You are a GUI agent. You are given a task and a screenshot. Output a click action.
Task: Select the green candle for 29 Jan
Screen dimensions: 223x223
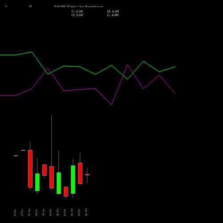[37, 182]
